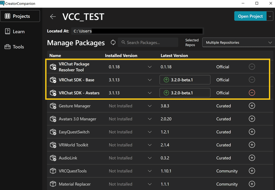275x190 pixels.
Task: Add the VRCQuestTools package
Action: [252, 171]
